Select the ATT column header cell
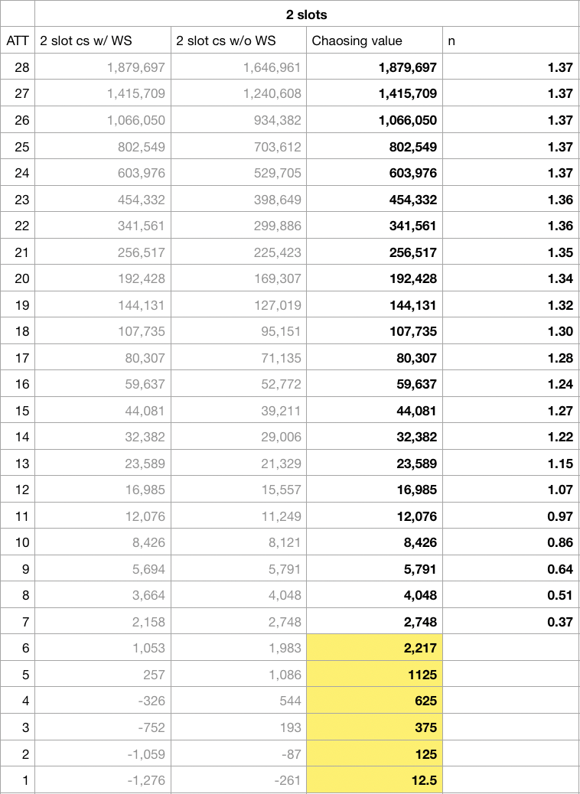580x794 pixels. [x=18, y=41]
